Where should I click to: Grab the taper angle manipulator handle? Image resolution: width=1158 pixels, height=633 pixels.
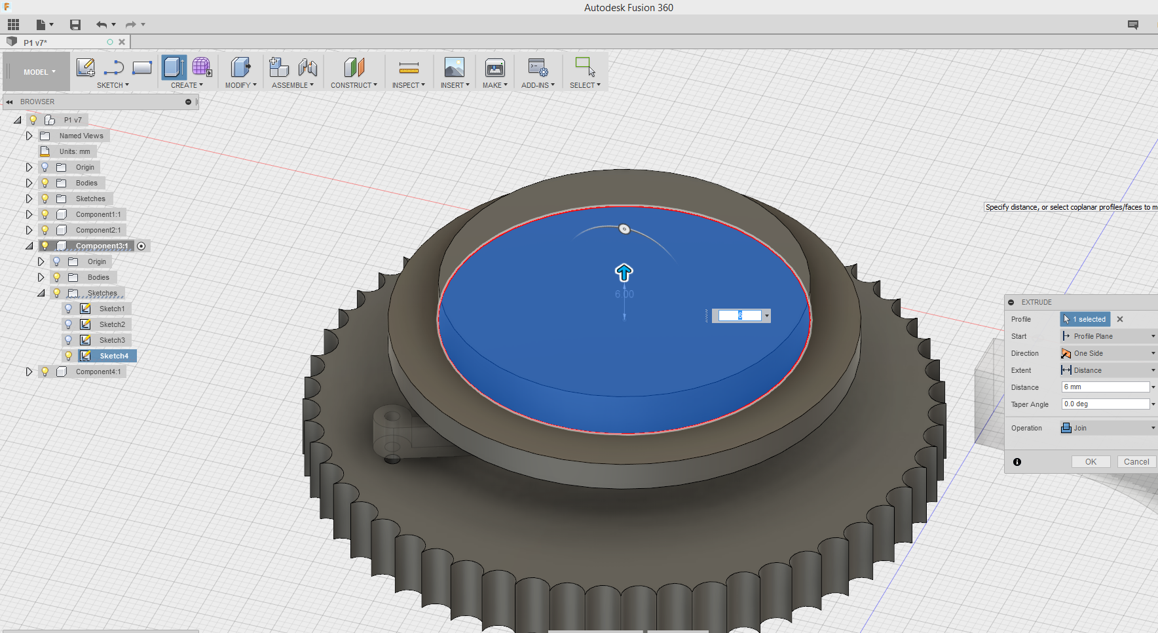pos(624,229)
